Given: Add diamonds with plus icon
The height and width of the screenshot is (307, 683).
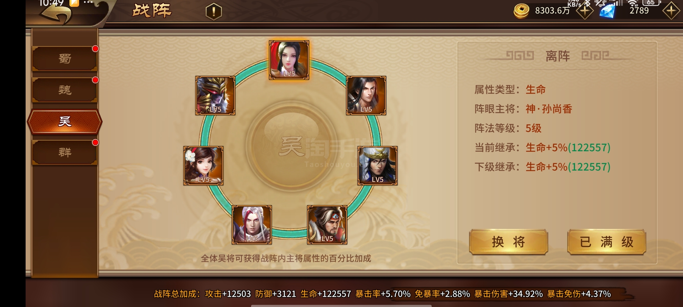Looking at the screenshot, I should [x=671, y=11].
